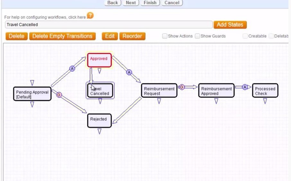Enable the Show Actions checkbox

165,36
